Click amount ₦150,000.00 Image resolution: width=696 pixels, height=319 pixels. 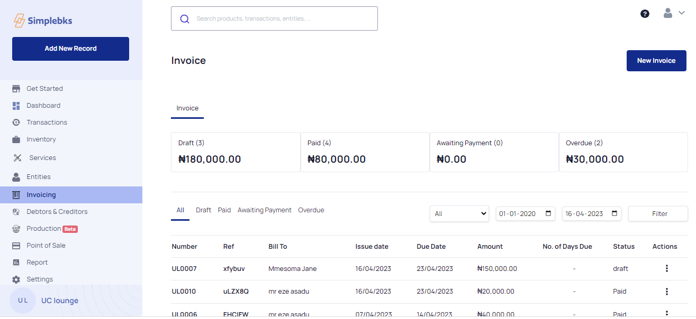(497, 269)
